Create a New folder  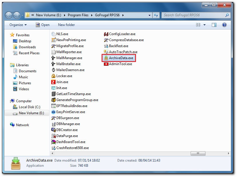point(66,25)
